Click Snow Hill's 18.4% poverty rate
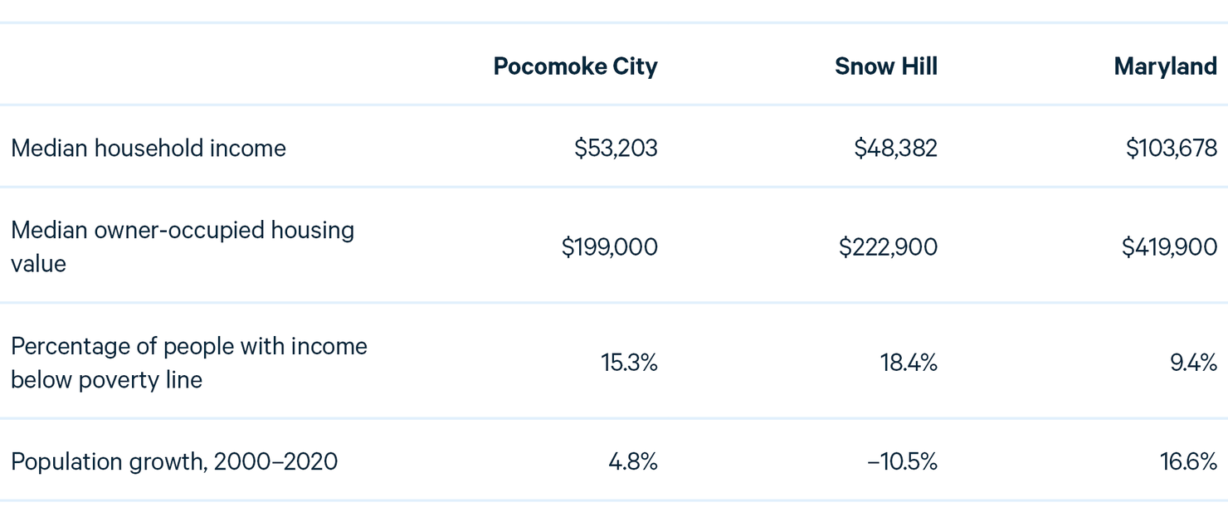 tap(909, 363)
